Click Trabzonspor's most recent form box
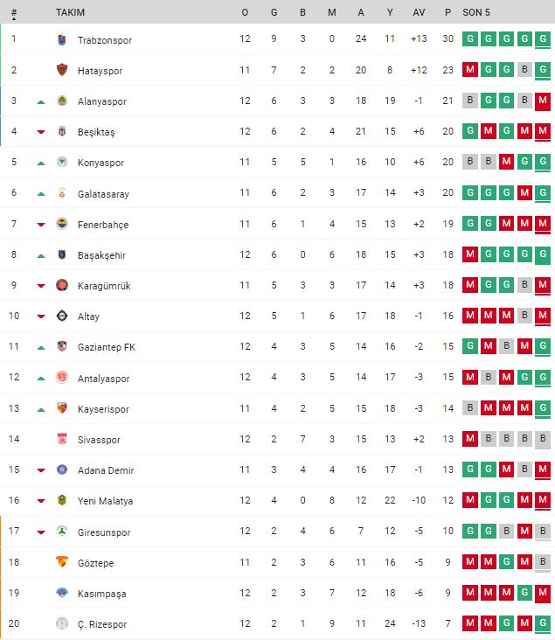The image size is (555, 640). tap(543, 40)
